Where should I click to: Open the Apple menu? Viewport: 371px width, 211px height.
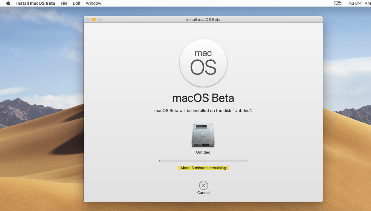coord(8,3)
